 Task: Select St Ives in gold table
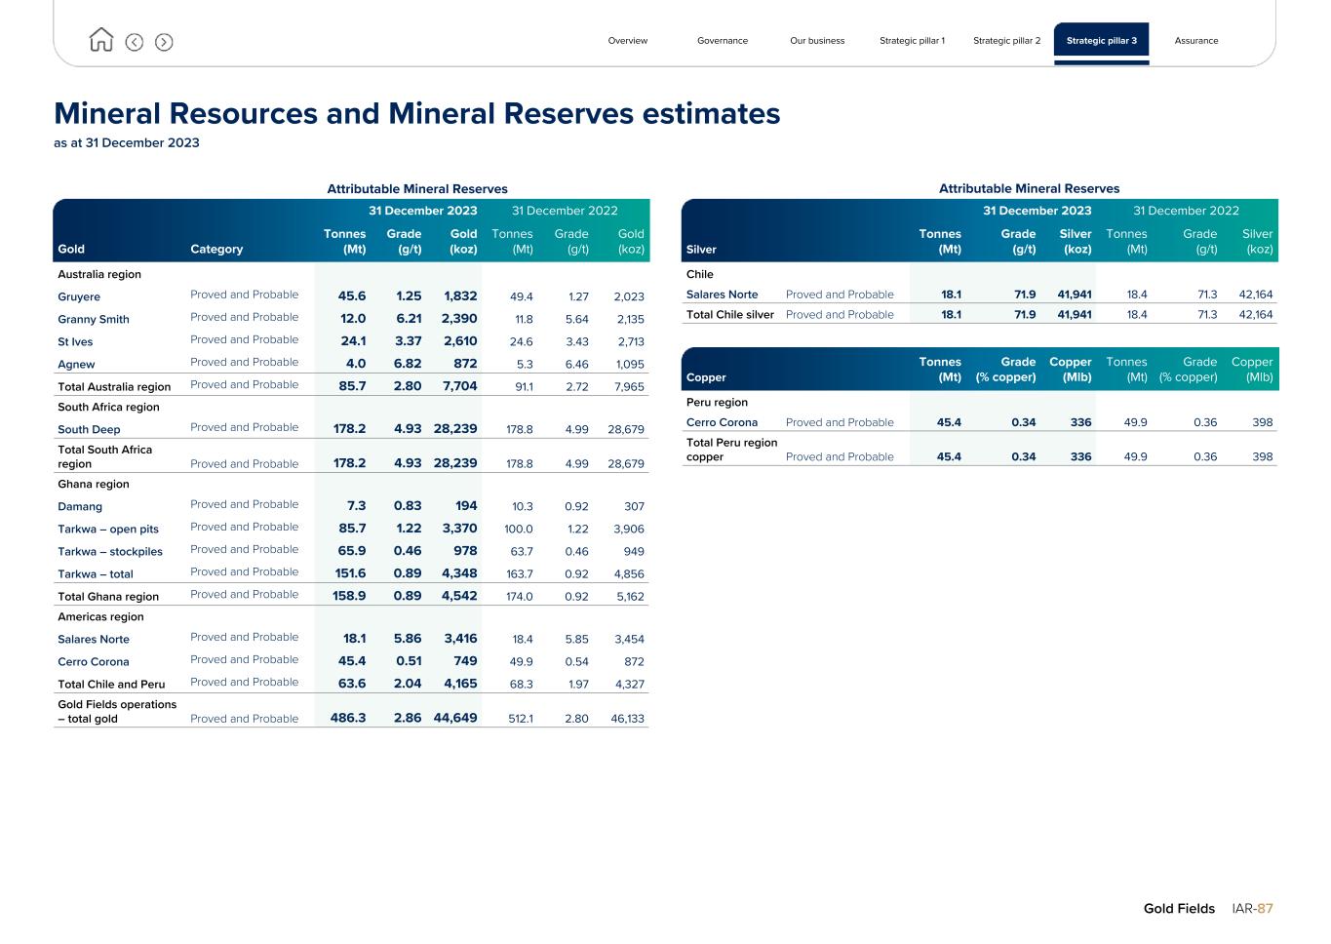75,342
